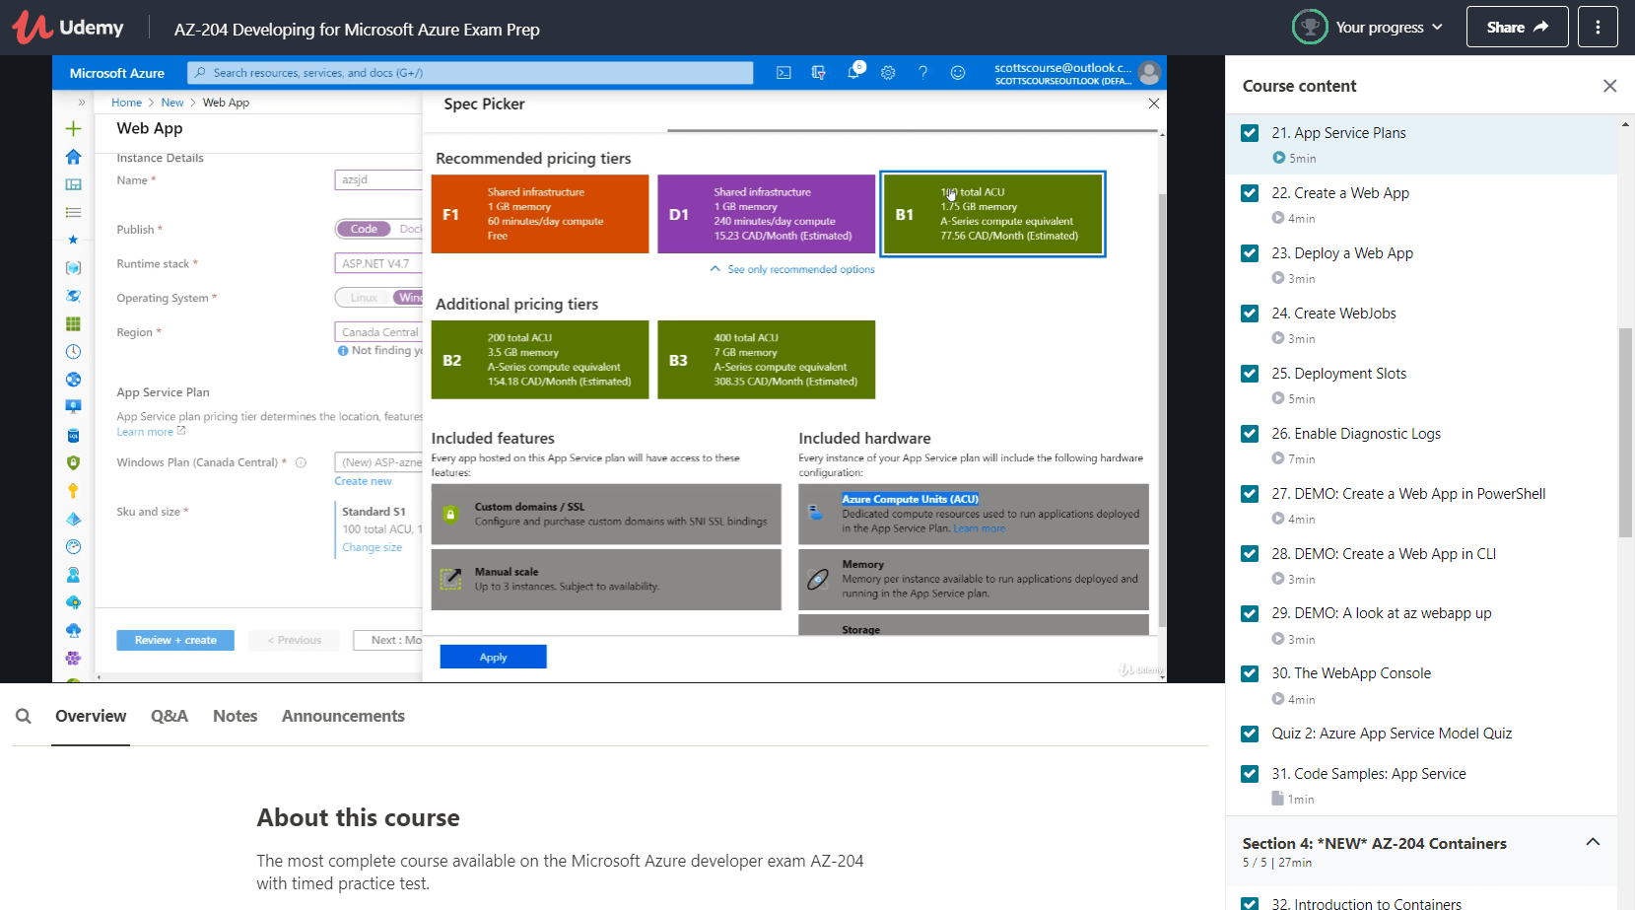Open the recent clock sidebar icon
This screenshot has height=910, width=1635.
click(x=73, y=351)
